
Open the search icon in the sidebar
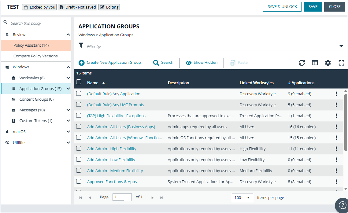[x=5, y=22]
